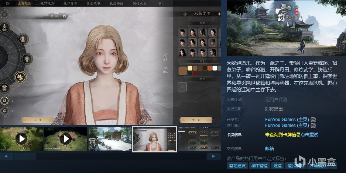The image size is (346, 173).
Task: Choose the first hairstyle in the top row
Action: click(x=182, y=32)
